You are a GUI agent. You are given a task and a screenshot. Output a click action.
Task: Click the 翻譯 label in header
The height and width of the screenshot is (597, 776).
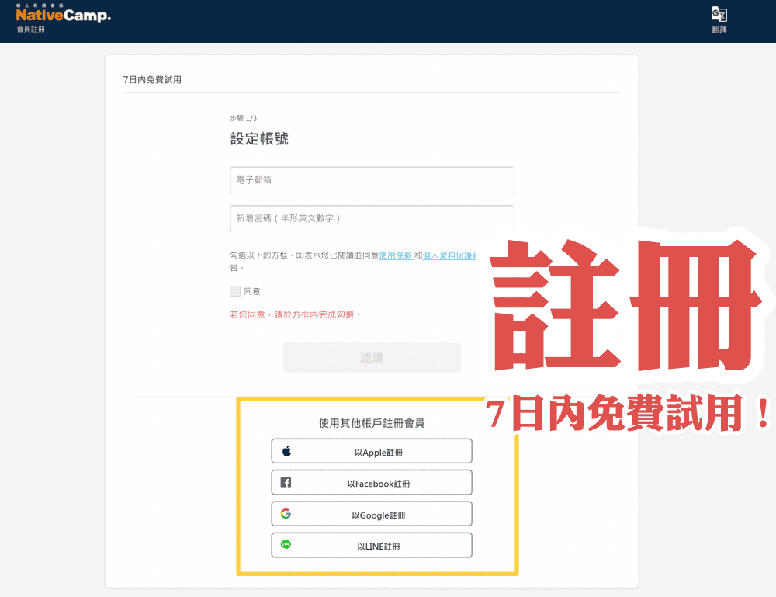point(719,30)
